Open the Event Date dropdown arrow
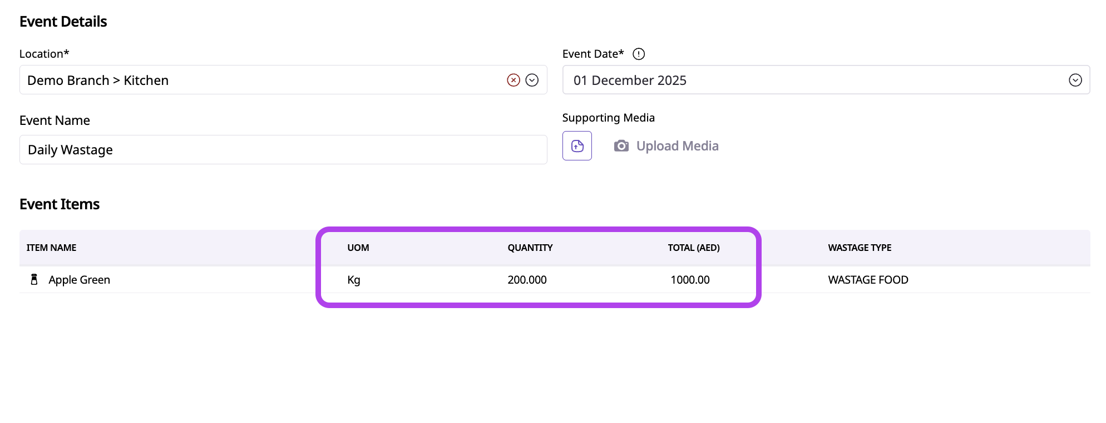 coord(1075,80)
